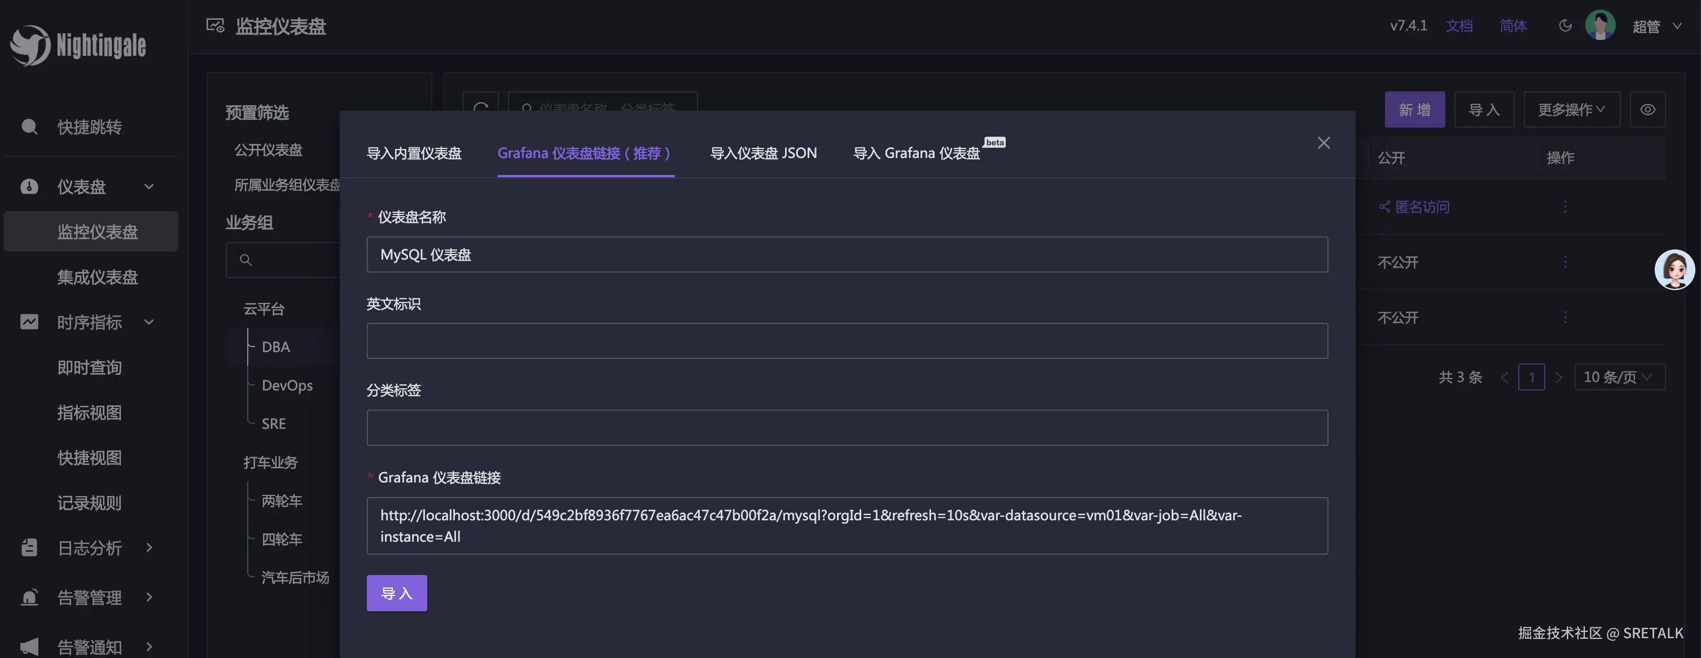The image size is (1701, 658).
Task: Select 公开仪表盘 preset filter
Action: 269,151
